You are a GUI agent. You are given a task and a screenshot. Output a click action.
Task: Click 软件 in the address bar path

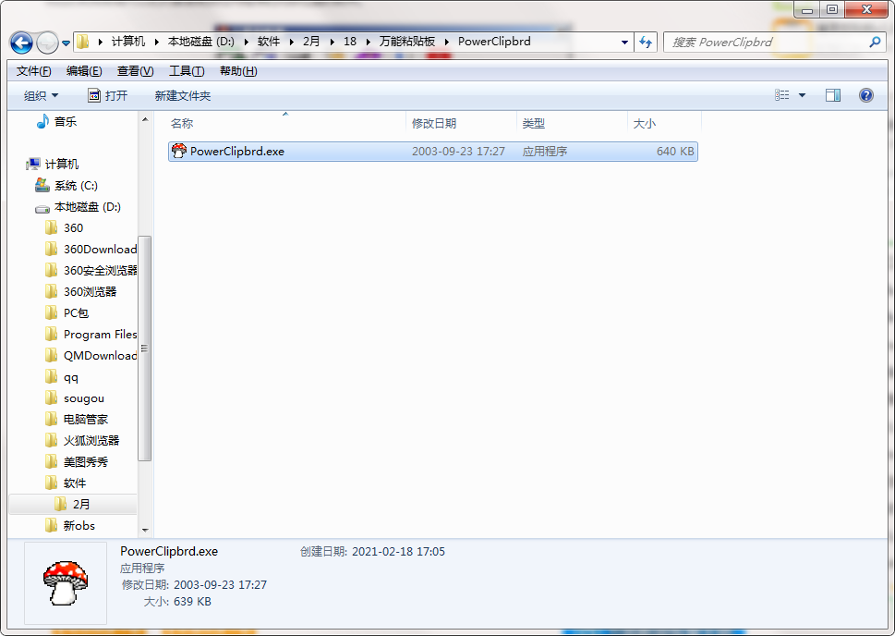268,42
